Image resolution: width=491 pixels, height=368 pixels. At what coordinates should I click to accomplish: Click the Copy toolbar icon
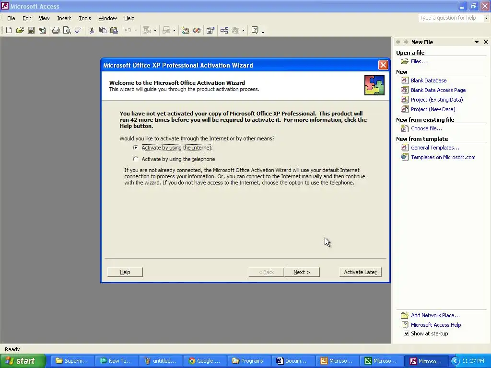click(103, 30)
